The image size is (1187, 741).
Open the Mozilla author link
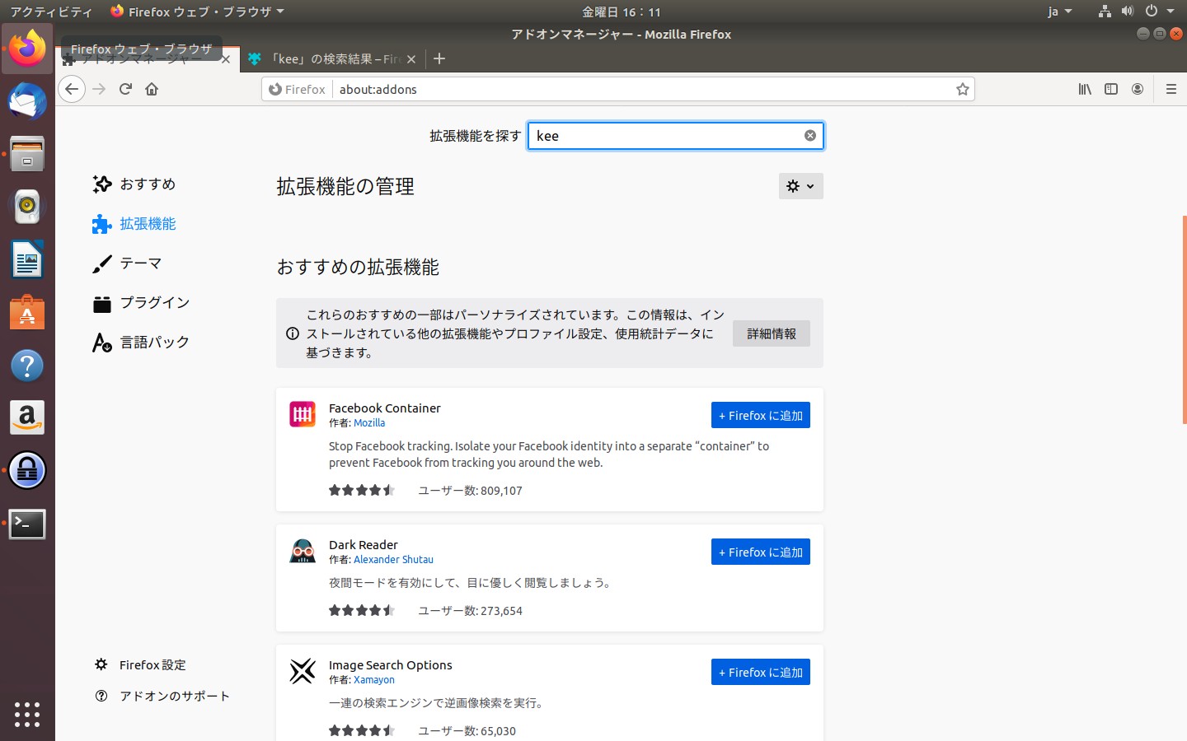coord(369,423)
